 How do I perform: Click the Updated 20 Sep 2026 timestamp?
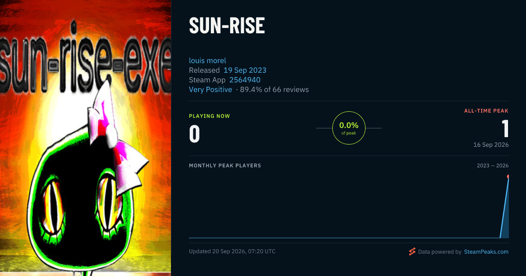[232, 251]
